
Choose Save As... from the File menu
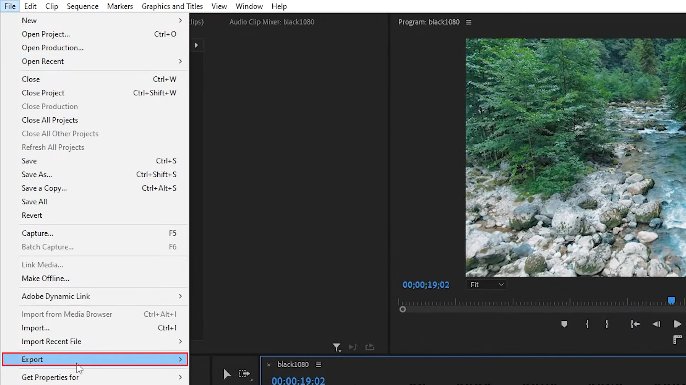pos(37,174)
